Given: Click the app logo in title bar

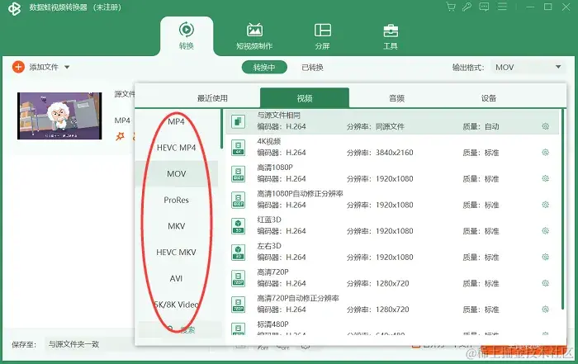Looking at the screenshot, I should (14, 8).
